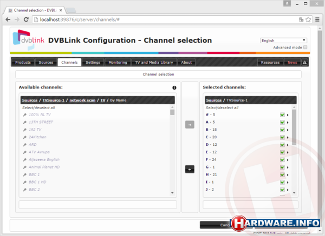Reload the page with the refresh icon

(26, 19)
